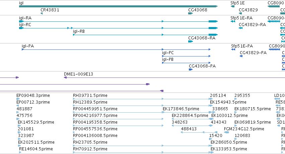Click the 120683 feature label
Image resolution: width=285 pixels, height=154 pixels.
pos(242,136)
